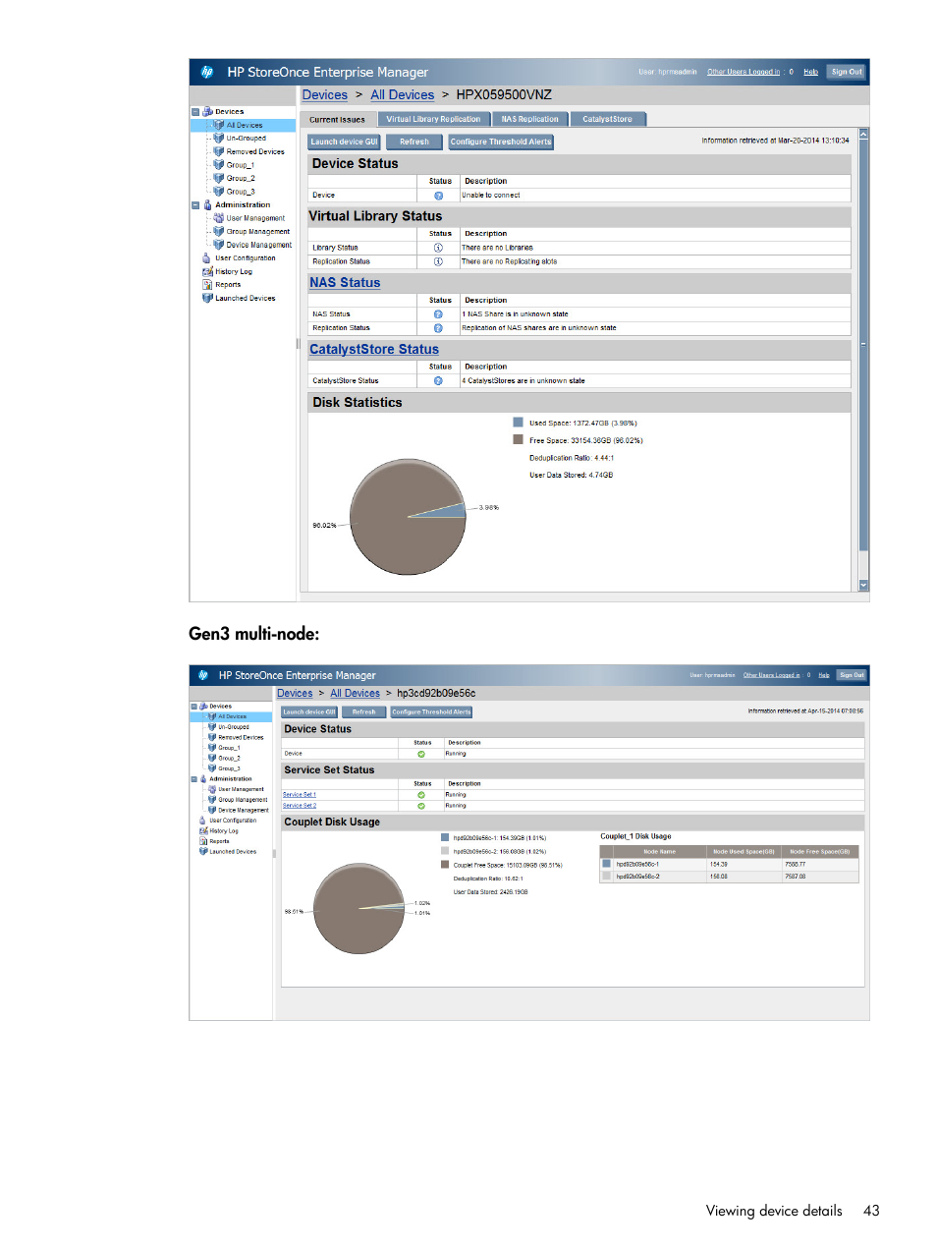
Task: Open the Service Set 1 link
Action: click(x=300, y=795)
